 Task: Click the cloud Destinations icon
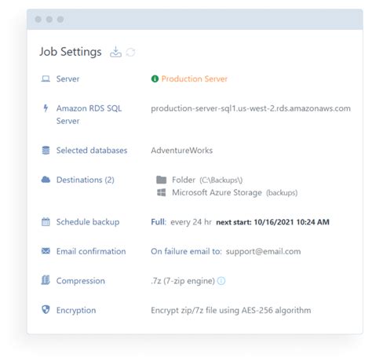[x=46, y=180]
